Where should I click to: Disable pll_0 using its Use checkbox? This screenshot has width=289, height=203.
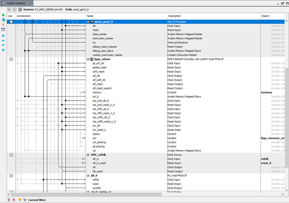11,175
